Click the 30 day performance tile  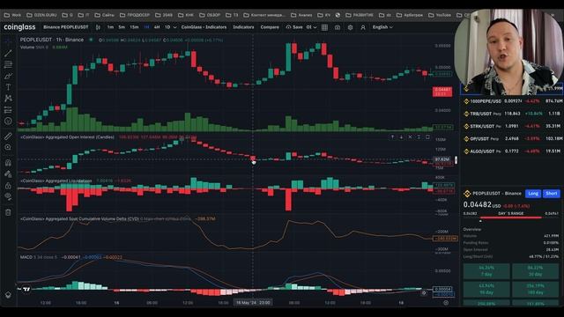tap(535, 271)
